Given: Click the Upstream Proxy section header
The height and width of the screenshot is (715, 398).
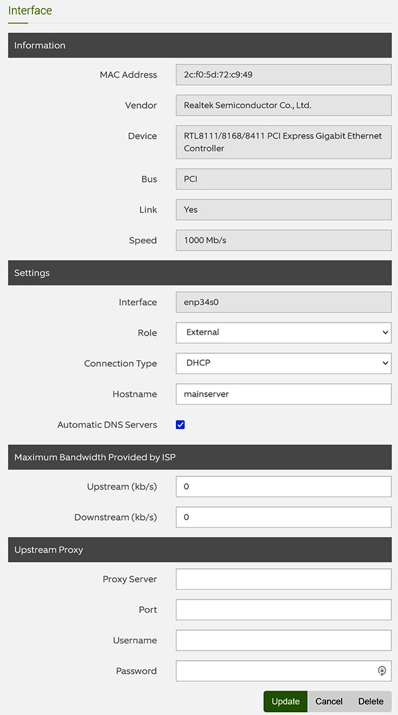Looking at the screenshot, I should [200, 549].
